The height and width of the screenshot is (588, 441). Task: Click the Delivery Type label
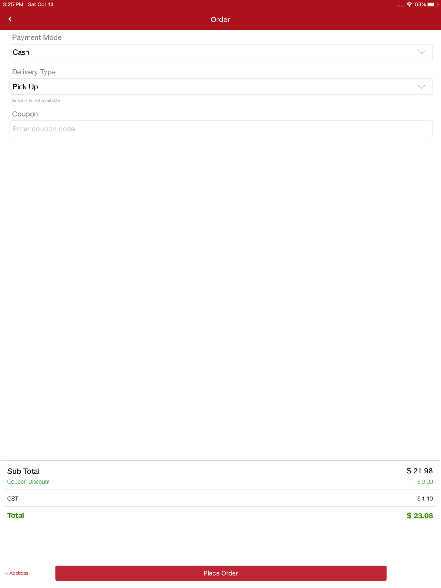pos(34,72)
